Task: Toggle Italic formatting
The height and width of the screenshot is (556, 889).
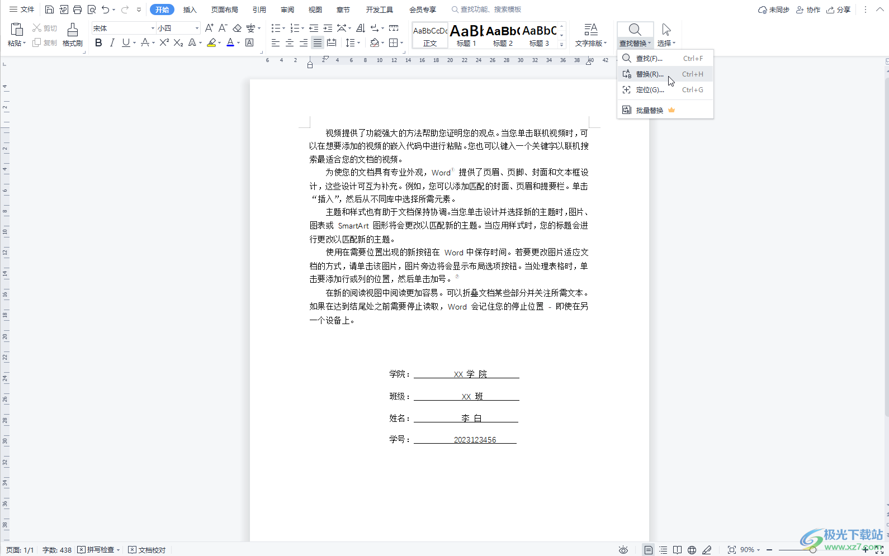Action: coord(112,42)
